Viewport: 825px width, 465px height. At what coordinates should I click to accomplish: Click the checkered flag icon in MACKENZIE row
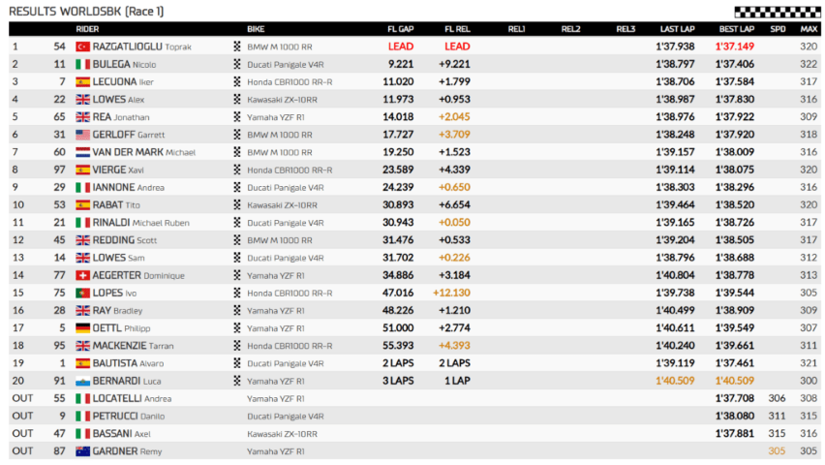(237, 346)
